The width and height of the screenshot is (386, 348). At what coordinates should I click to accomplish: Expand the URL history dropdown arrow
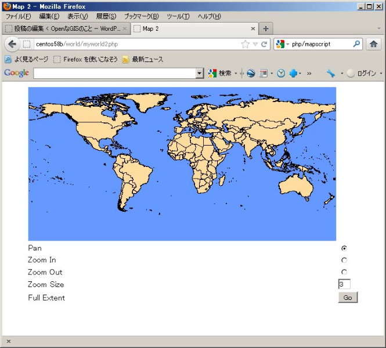click(x=255, y=44)
